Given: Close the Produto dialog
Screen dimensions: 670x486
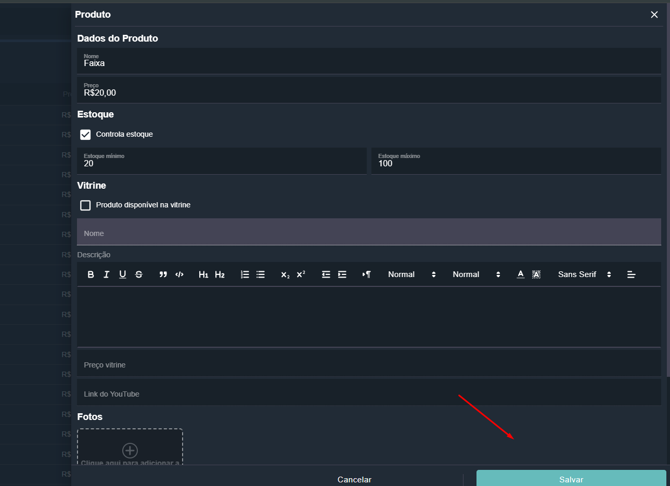Looking at the screenshot, I should (654, 15).
